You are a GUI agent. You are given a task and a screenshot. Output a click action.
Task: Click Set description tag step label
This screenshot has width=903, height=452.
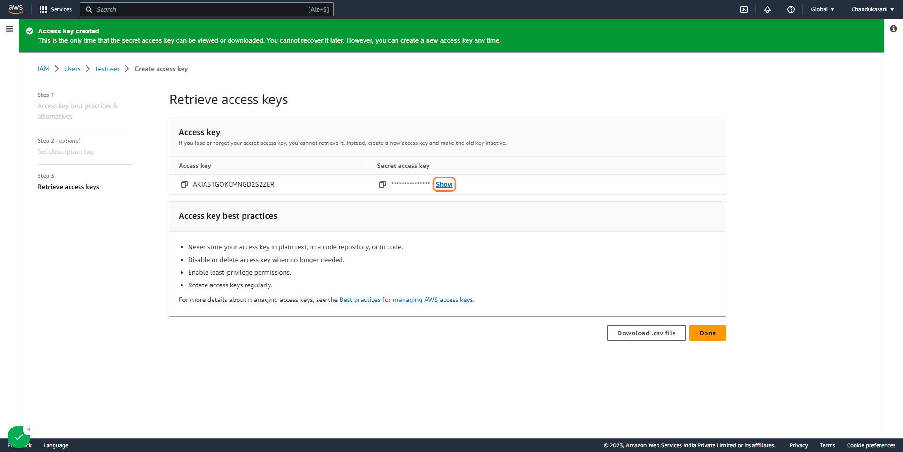tap(65, 151)
